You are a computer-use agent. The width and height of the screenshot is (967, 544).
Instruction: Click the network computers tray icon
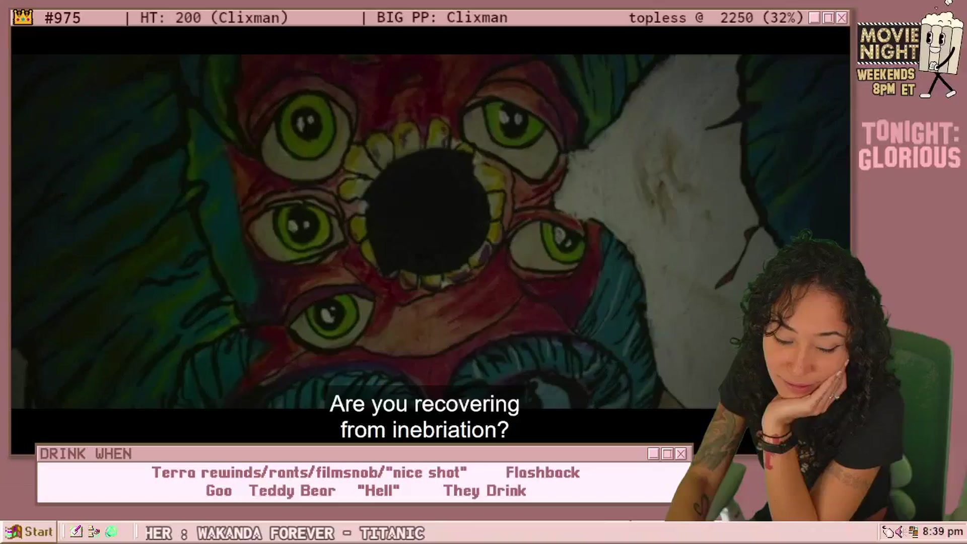(913, 532)
